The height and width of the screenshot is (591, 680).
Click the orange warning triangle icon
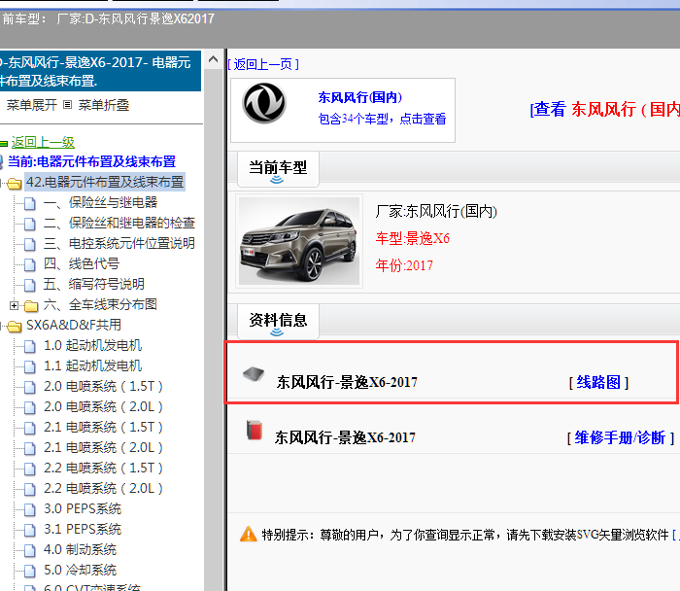(x=249, y=535)
